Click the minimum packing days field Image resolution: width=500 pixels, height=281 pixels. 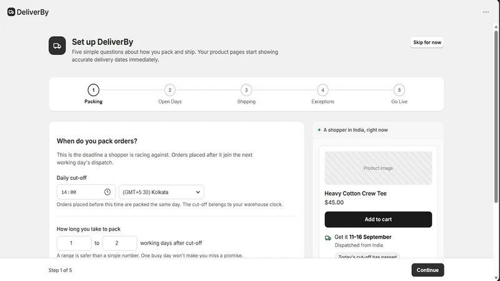pyautogui.click(x=74, y=243)
